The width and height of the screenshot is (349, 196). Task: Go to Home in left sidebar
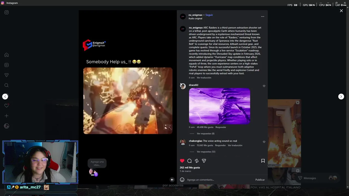click(x=7, y=55)
